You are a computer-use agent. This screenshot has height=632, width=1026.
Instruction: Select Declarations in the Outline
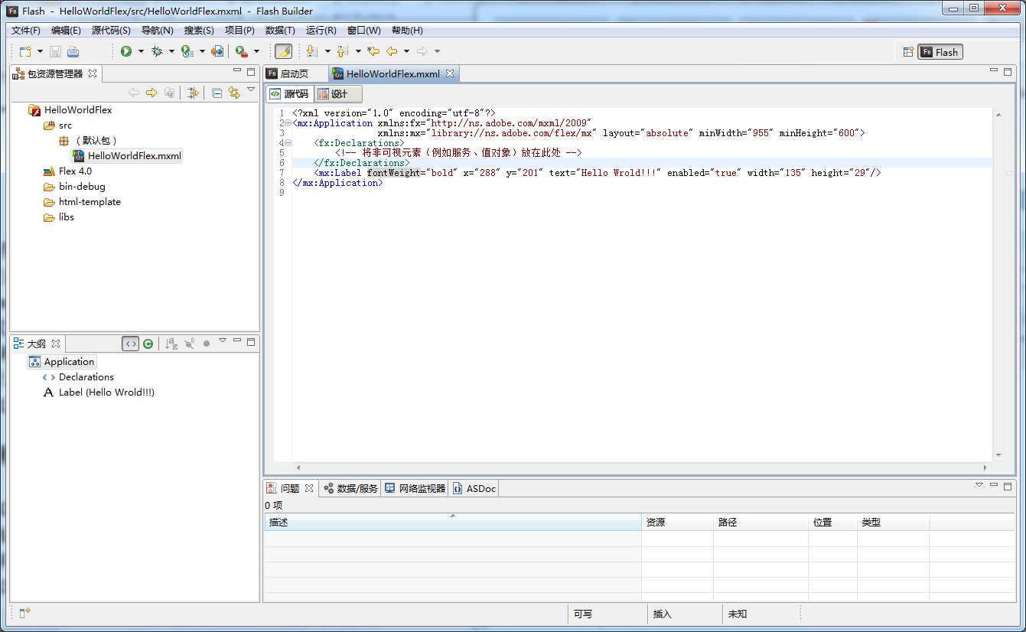78,377
